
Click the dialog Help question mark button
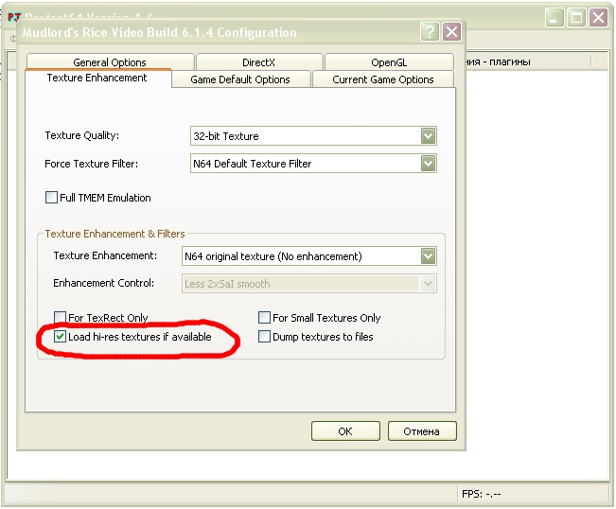(430, 31)
